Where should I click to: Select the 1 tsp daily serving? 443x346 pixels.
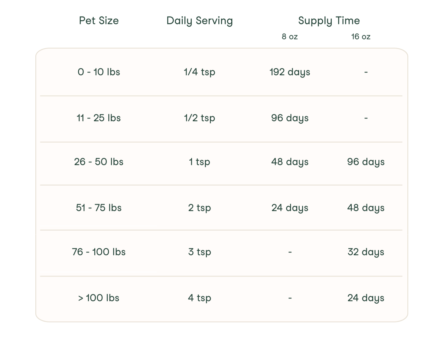(200, 162)
